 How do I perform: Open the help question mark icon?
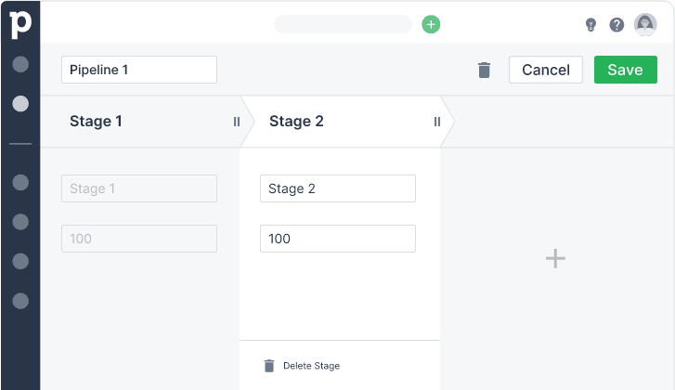point(617,25)
